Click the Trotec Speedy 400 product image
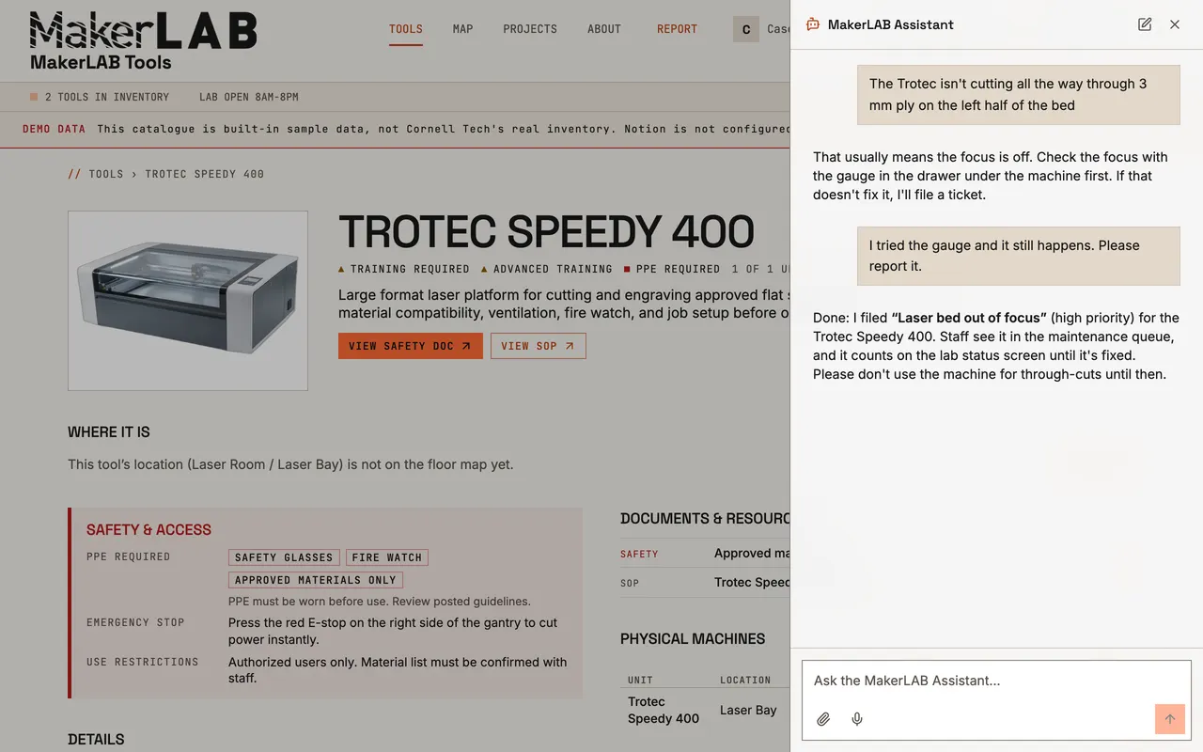This screenshot has height=752, width=1203. [188, 301]
